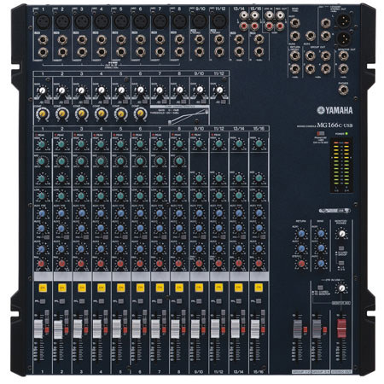The image size is (384, 384).
Task: Turn the channel 9/10 GAIN knob
Action: pos(200,90)
